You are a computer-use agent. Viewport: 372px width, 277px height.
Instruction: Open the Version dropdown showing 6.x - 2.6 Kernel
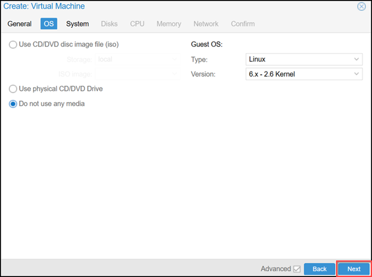tap(304, 74)
